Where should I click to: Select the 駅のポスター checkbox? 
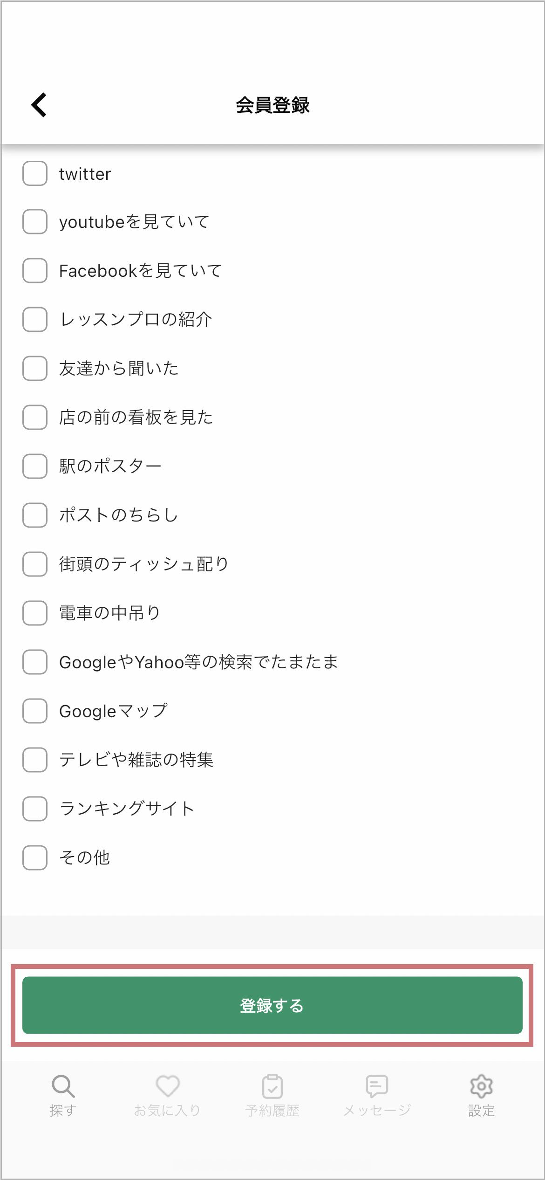pyautogui.click(x=35, y=467)
